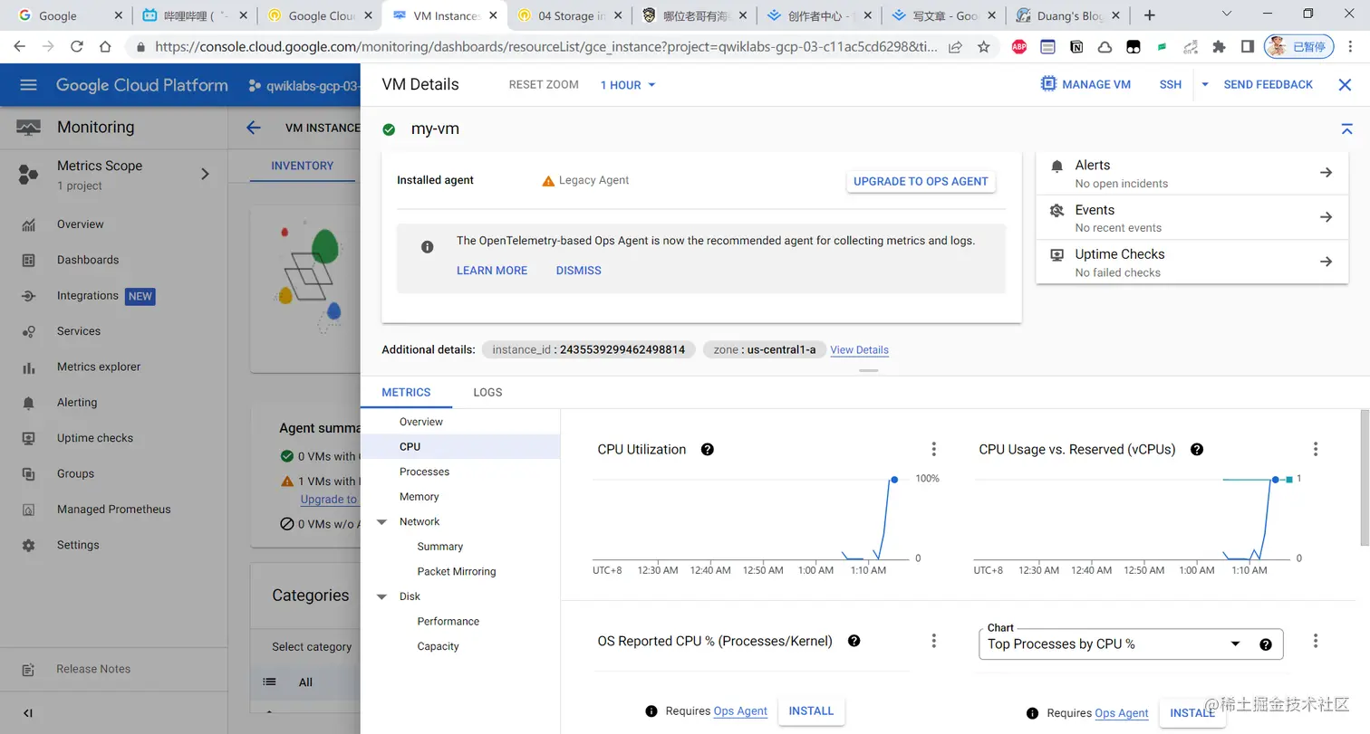Collapse the Disk tree group
1370x734 pixels.
tap(381, 597)
